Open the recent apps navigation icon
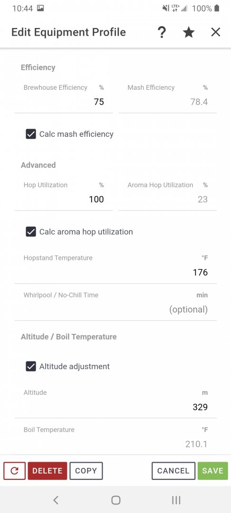The image size is (231, 513). click(x=176, y=500)
